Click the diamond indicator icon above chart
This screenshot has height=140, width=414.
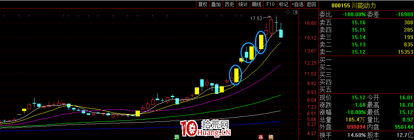[x=288, y=12]
